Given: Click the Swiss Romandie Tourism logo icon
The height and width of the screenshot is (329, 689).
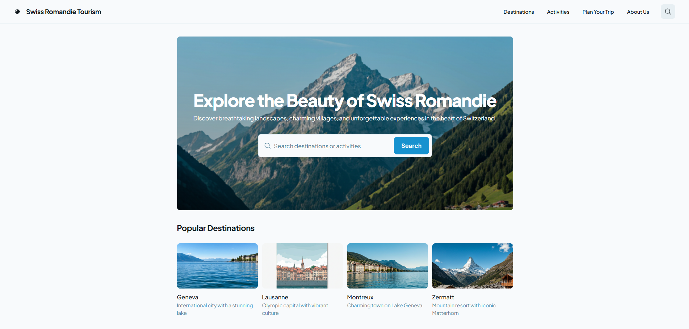Looking at the screenshot, I should (17, 12).
